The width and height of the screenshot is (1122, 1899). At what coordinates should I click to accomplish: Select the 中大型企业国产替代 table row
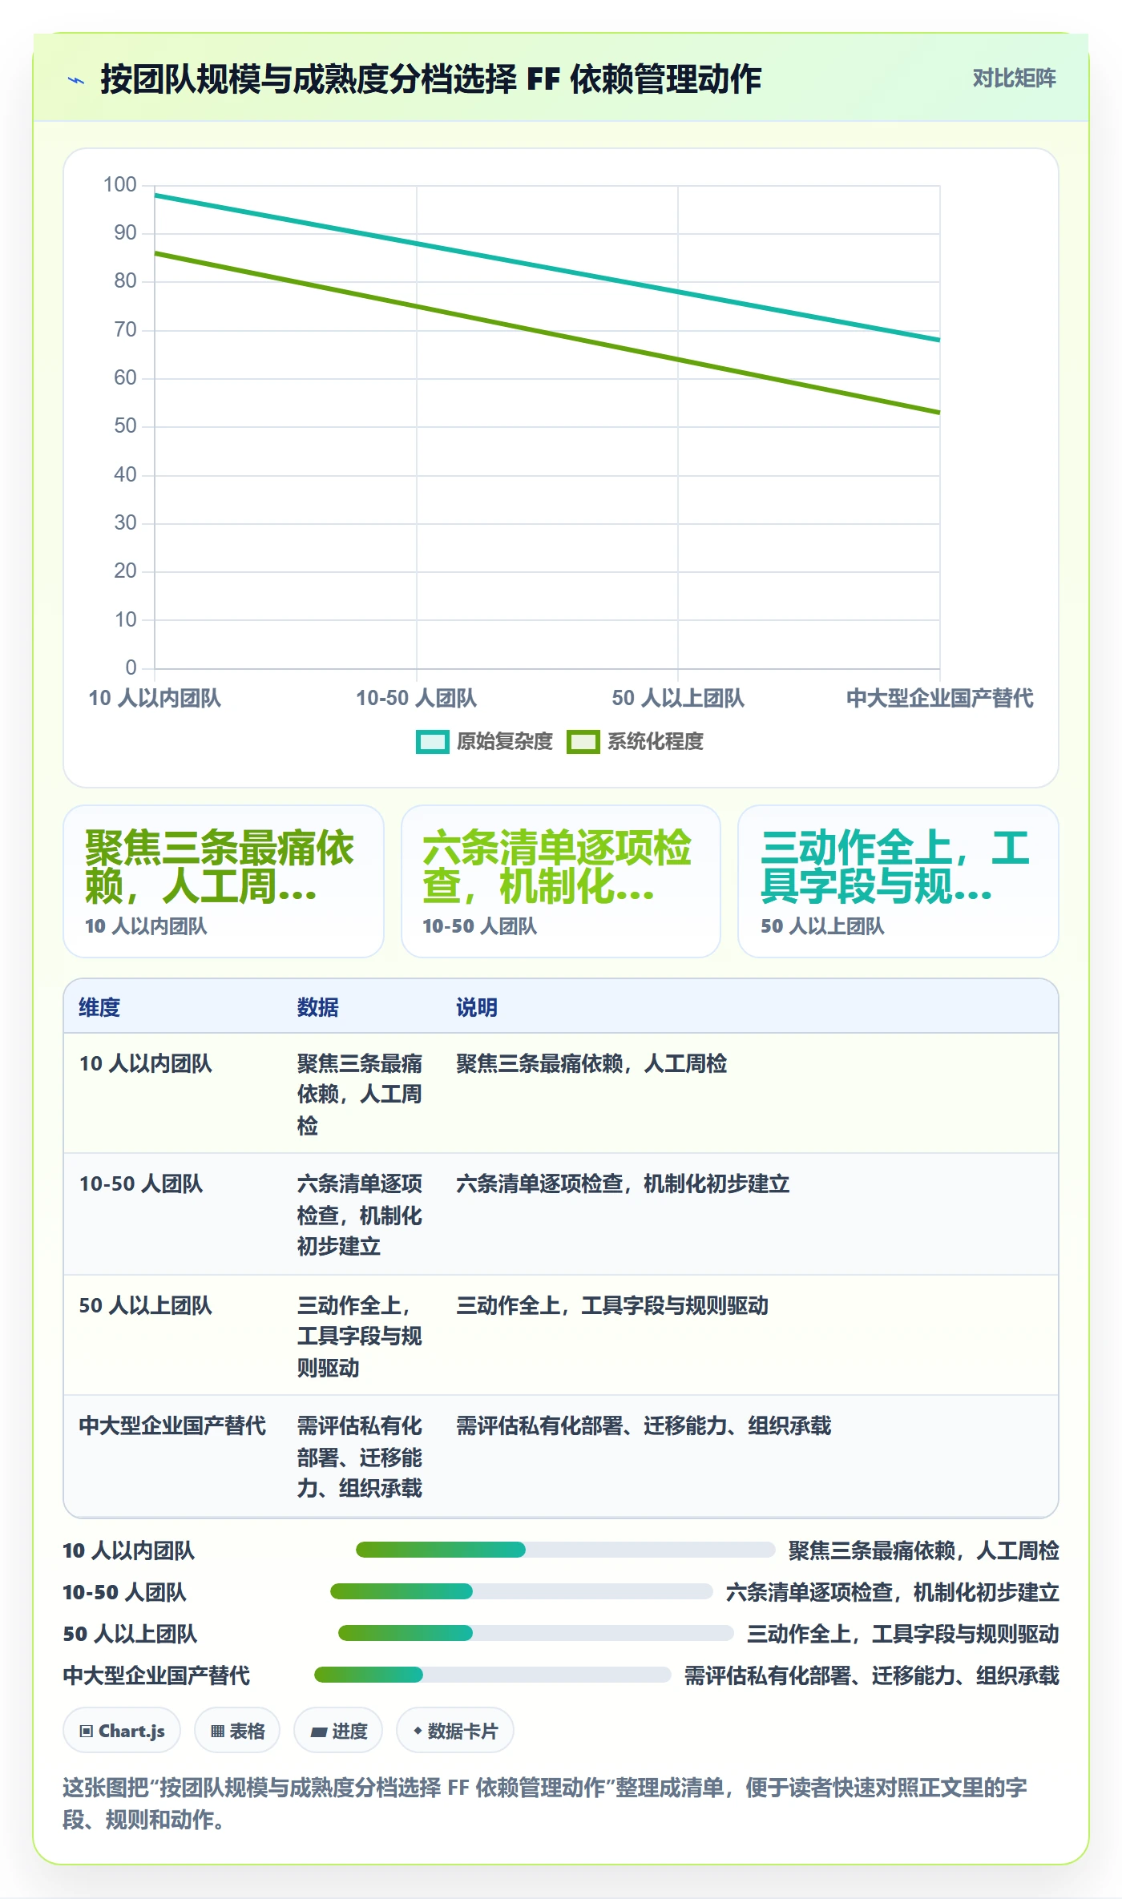click(x=561, y=1456)
